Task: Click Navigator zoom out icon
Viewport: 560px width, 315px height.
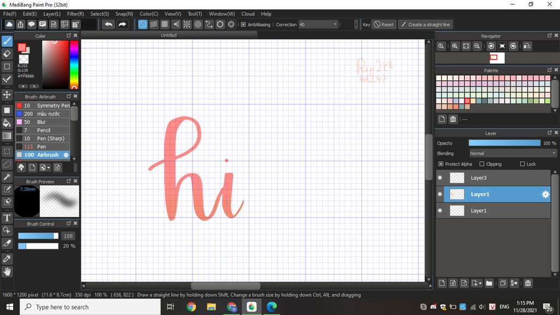Action: tap(477, 46)
